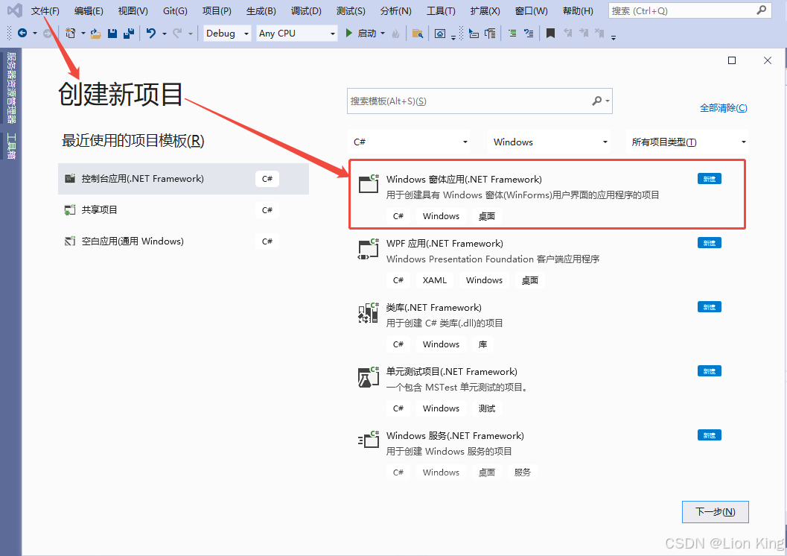This screenshot has height=556, width=787.
Task: Click the blank UWP app recent template icon
Action: click(x=70, y=241)
